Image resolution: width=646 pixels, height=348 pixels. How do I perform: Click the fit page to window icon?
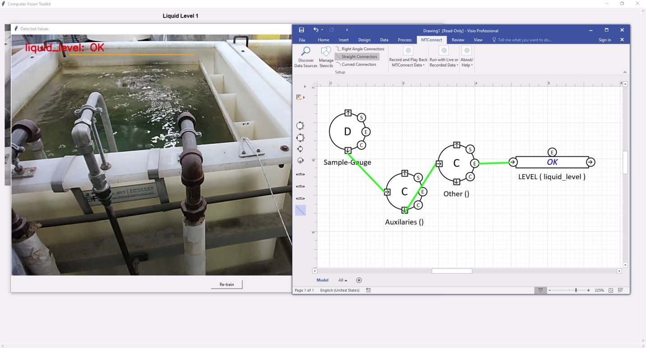pos(611,290)
